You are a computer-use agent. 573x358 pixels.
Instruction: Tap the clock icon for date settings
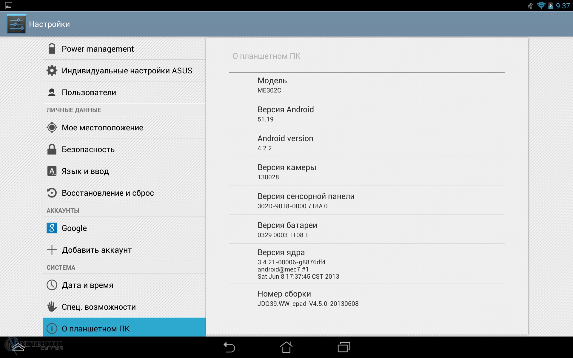52,285
